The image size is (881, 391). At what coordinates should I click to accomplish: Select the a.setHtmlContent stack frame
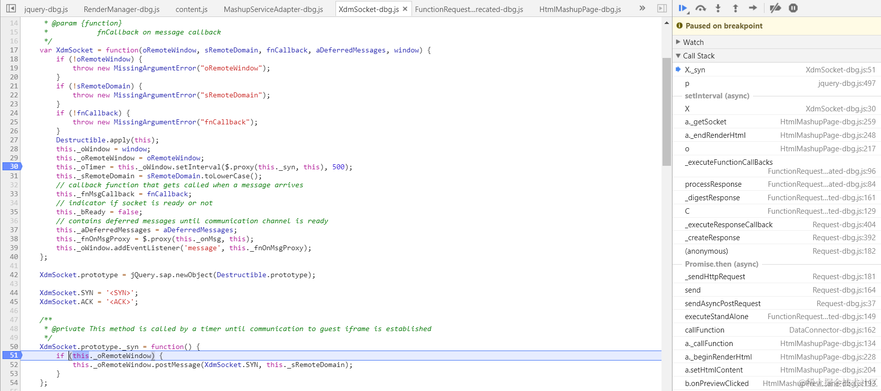coord(776,370)
